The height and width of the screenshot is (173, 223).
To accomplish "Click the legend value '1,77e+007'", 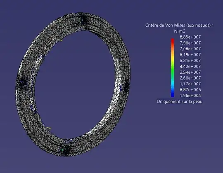I will coord(190,84).
